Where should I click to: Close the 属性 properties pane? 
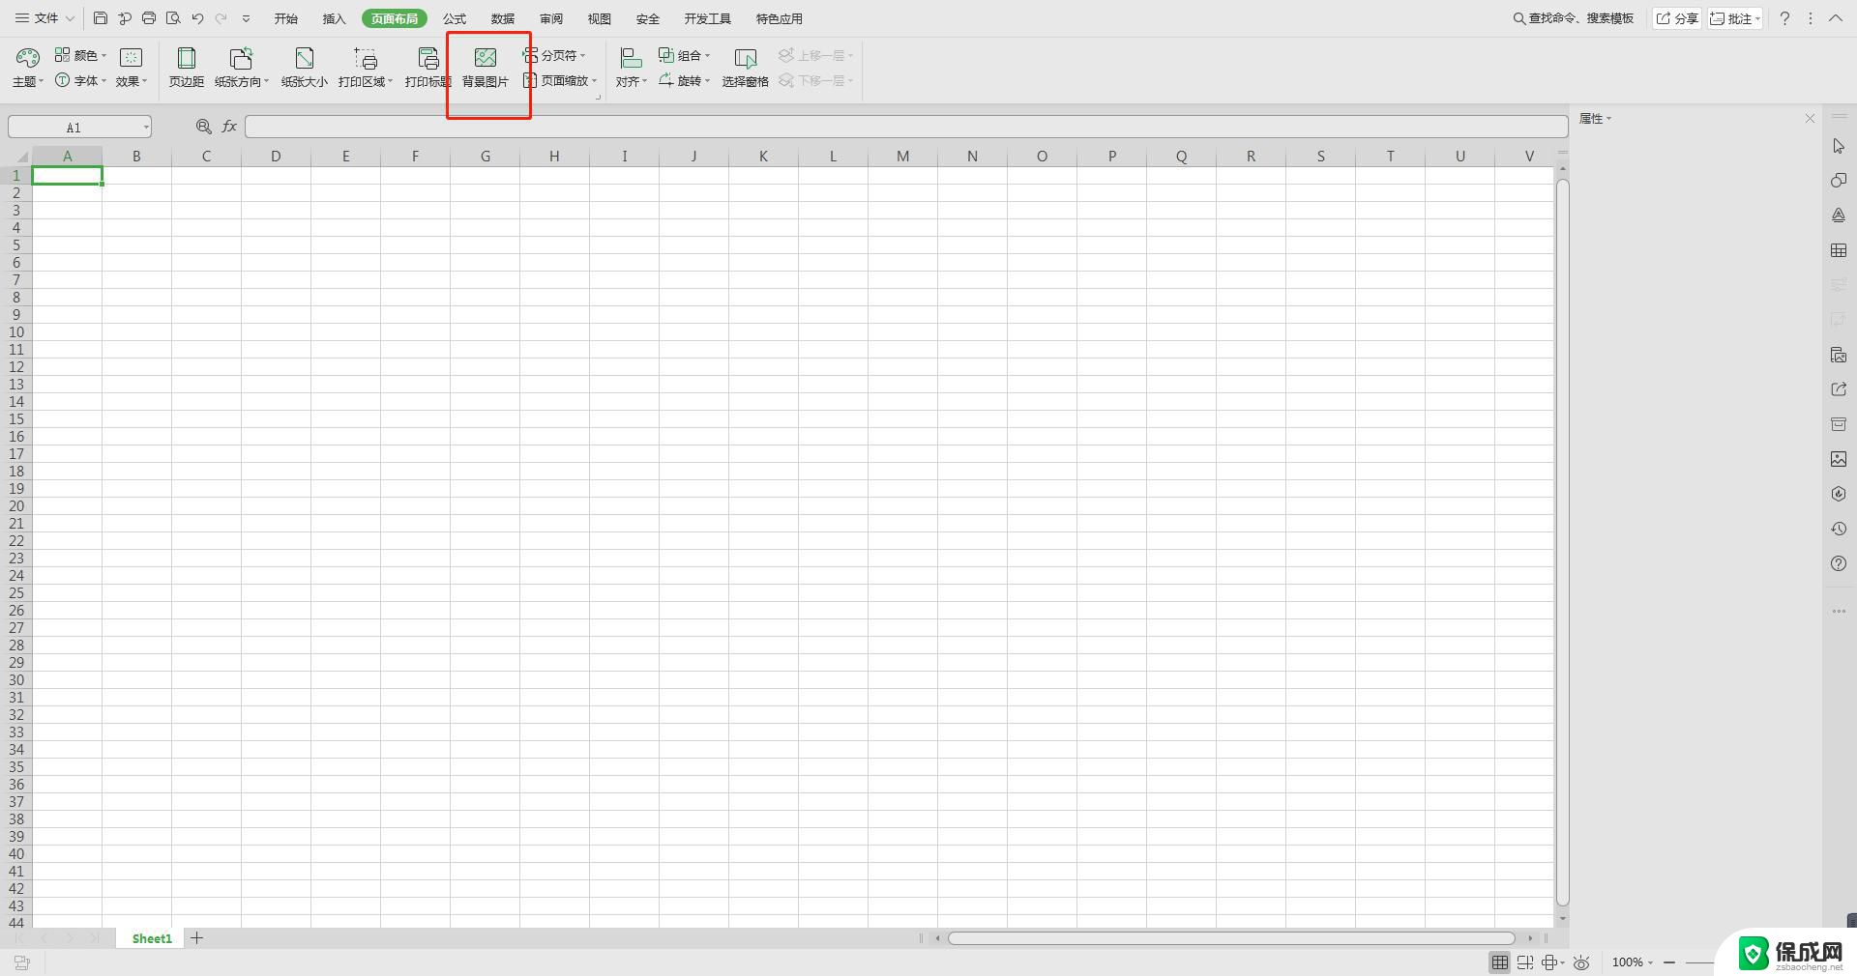[x=1810, y=119]
